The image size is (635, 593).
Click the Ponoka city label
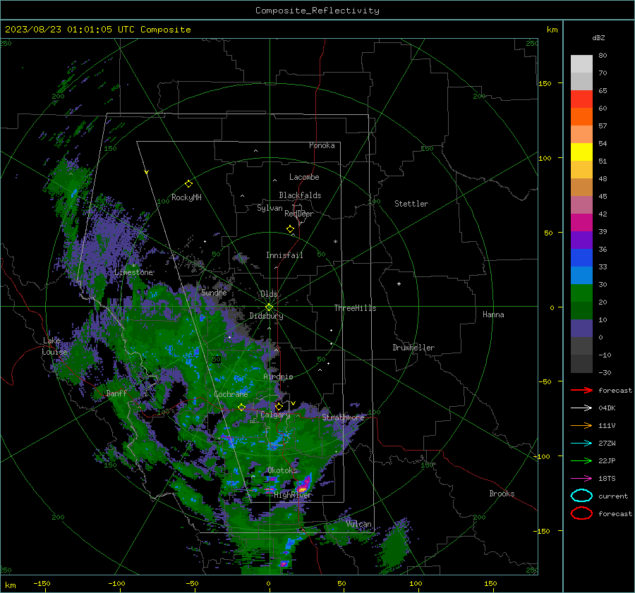pyautogui.click(x=322, y=145)
